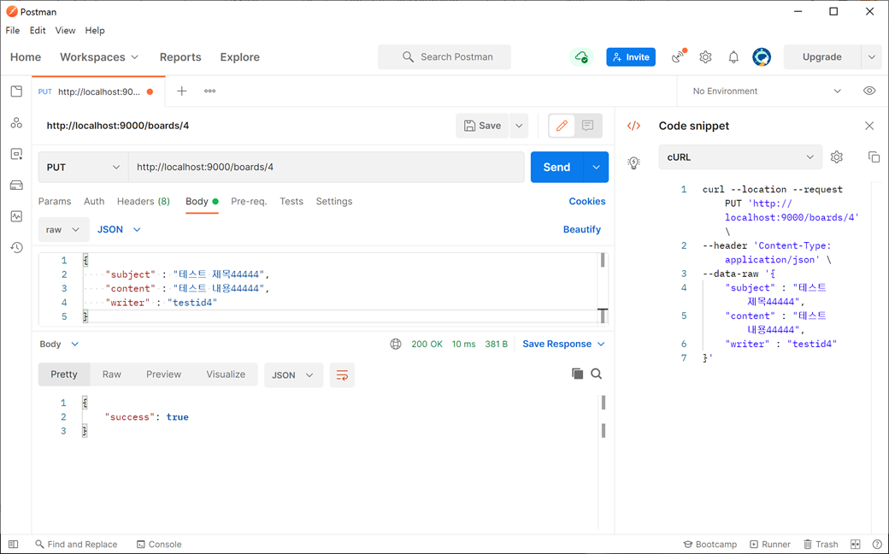Click the capture requests satellite icon

(679, 56)
